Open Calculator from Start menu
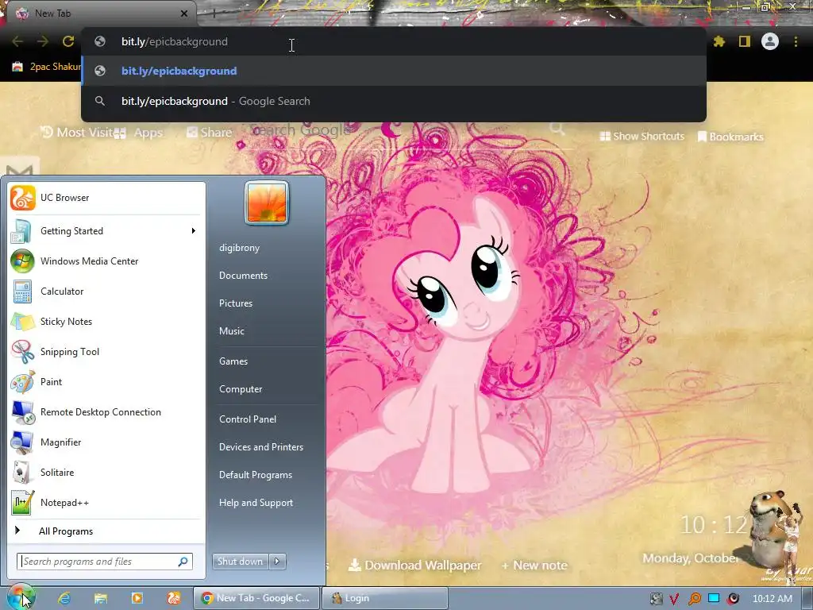 pyautogui.click(x=106, y=291)
